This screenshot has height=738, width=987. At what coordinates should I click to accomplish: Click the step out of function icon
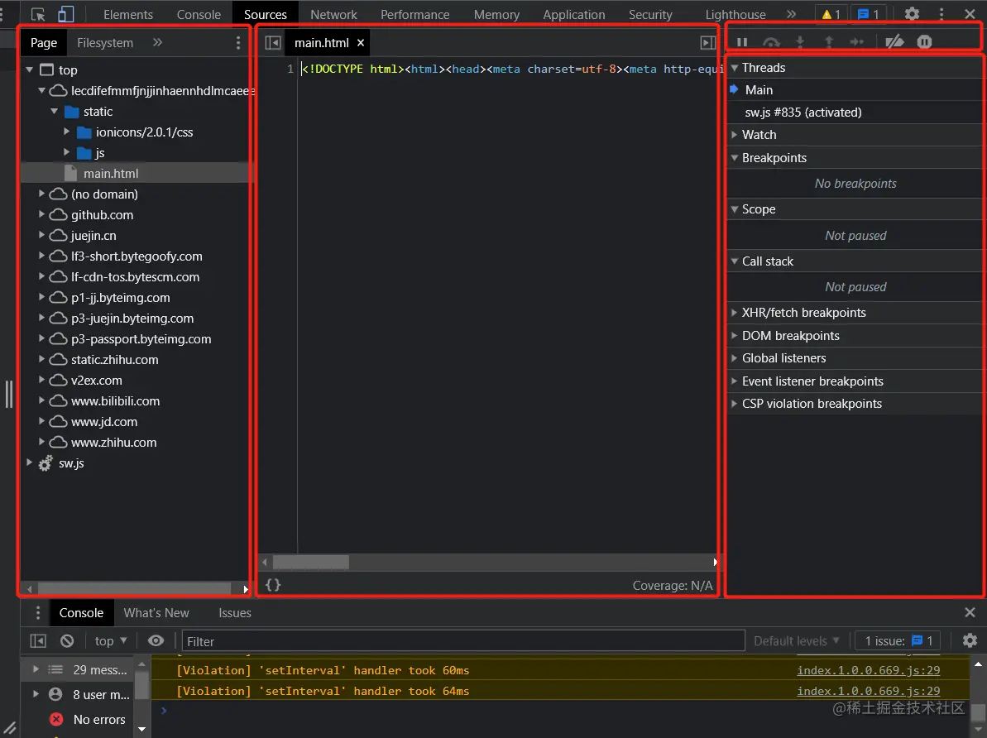coord(829,41)
